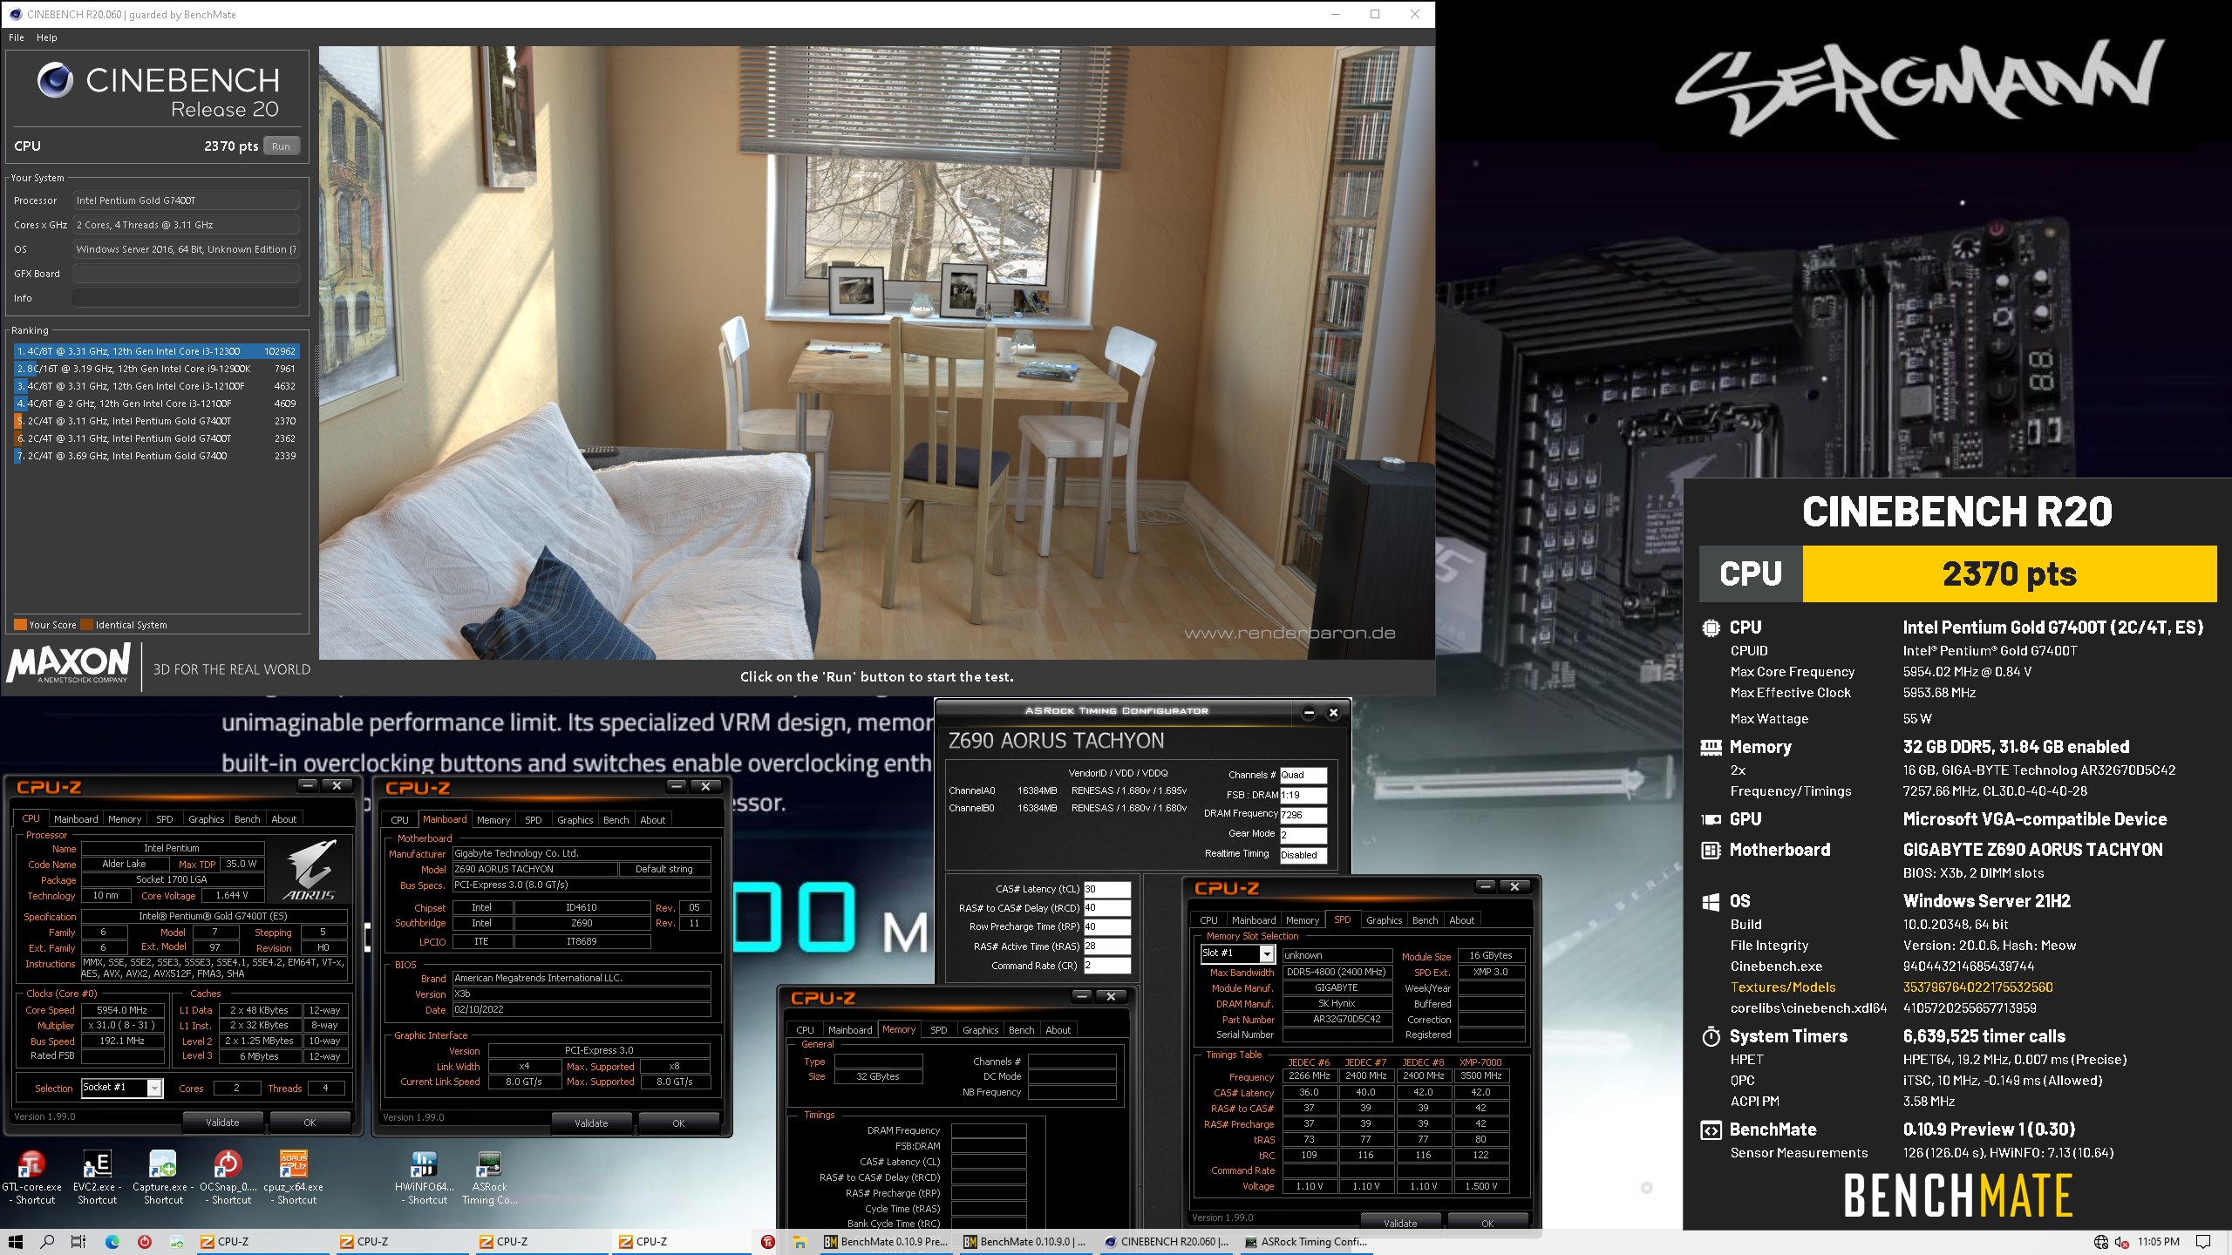This screenshot has width=2232, height=1255.
Task: Click Validate in the CPU-Z Mainboard window
Action: click(591, 1123)
